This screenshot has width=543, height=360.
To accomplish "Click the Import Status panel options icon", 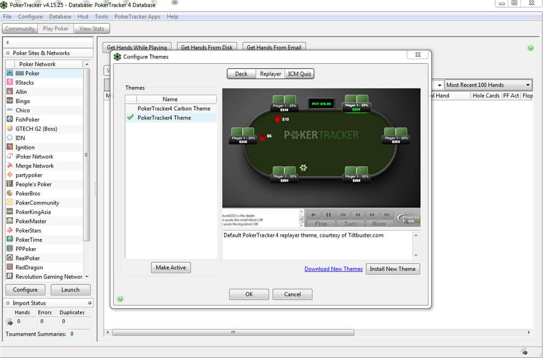I will [90, 303].
